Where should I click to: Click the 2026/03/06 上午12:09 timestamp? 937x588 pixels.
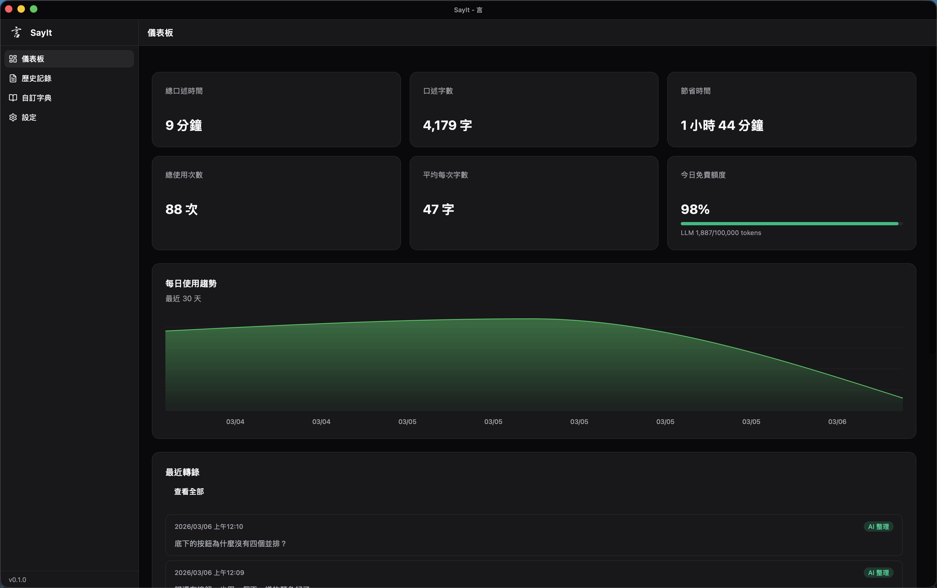point(209,573)
